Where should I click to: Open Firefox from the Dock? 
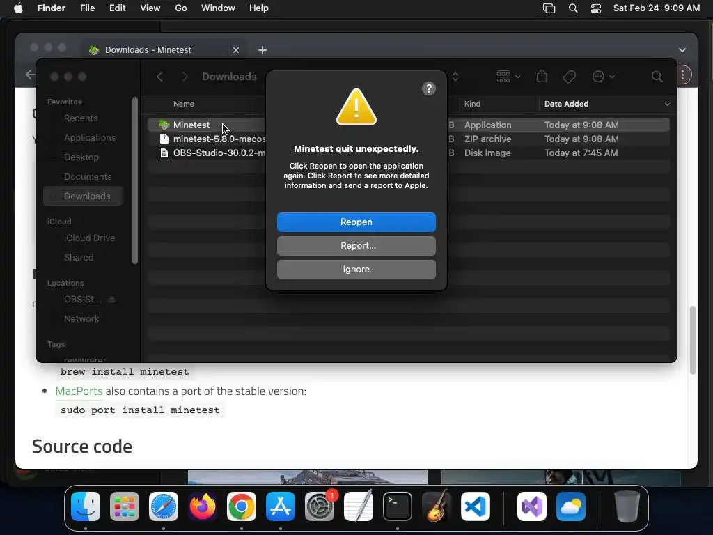click(203, 506)
